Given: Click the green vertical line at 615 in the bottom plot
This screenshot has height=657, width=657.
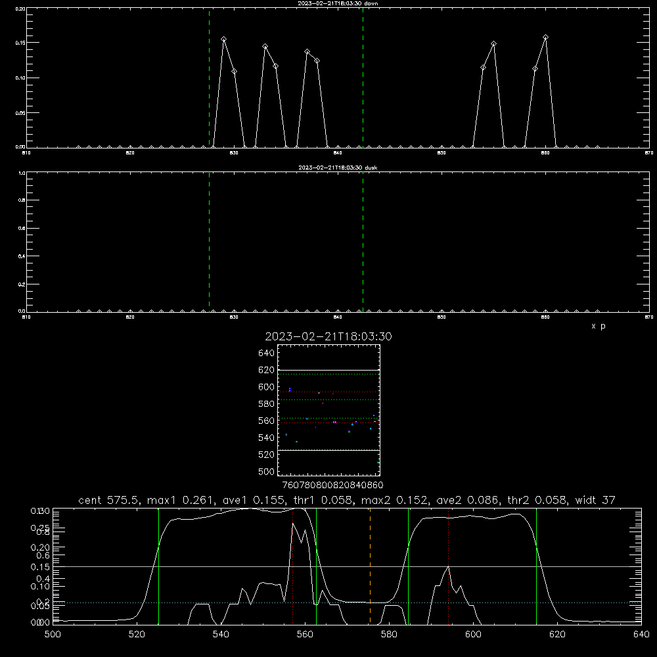Looking at the screenshot, I should (x=536, y=566).
